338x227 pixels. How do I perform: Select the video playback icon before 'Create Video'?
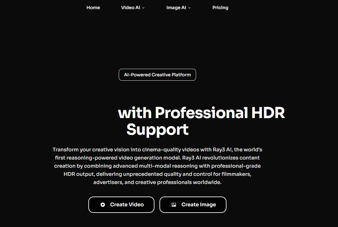click(103, 204)
